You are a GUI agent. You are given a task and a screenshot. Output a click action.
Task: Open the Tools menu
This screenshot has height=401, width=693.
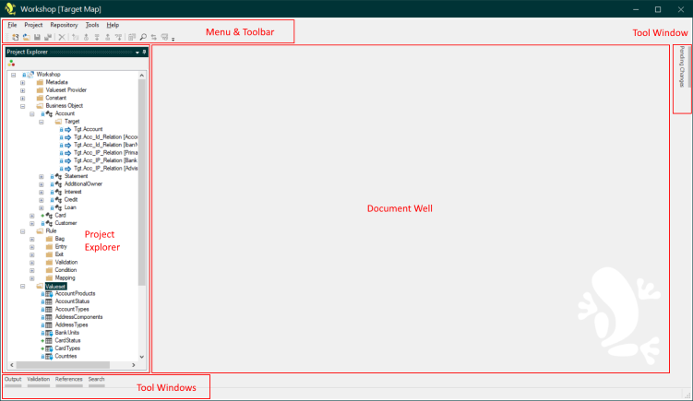(92, 24)
